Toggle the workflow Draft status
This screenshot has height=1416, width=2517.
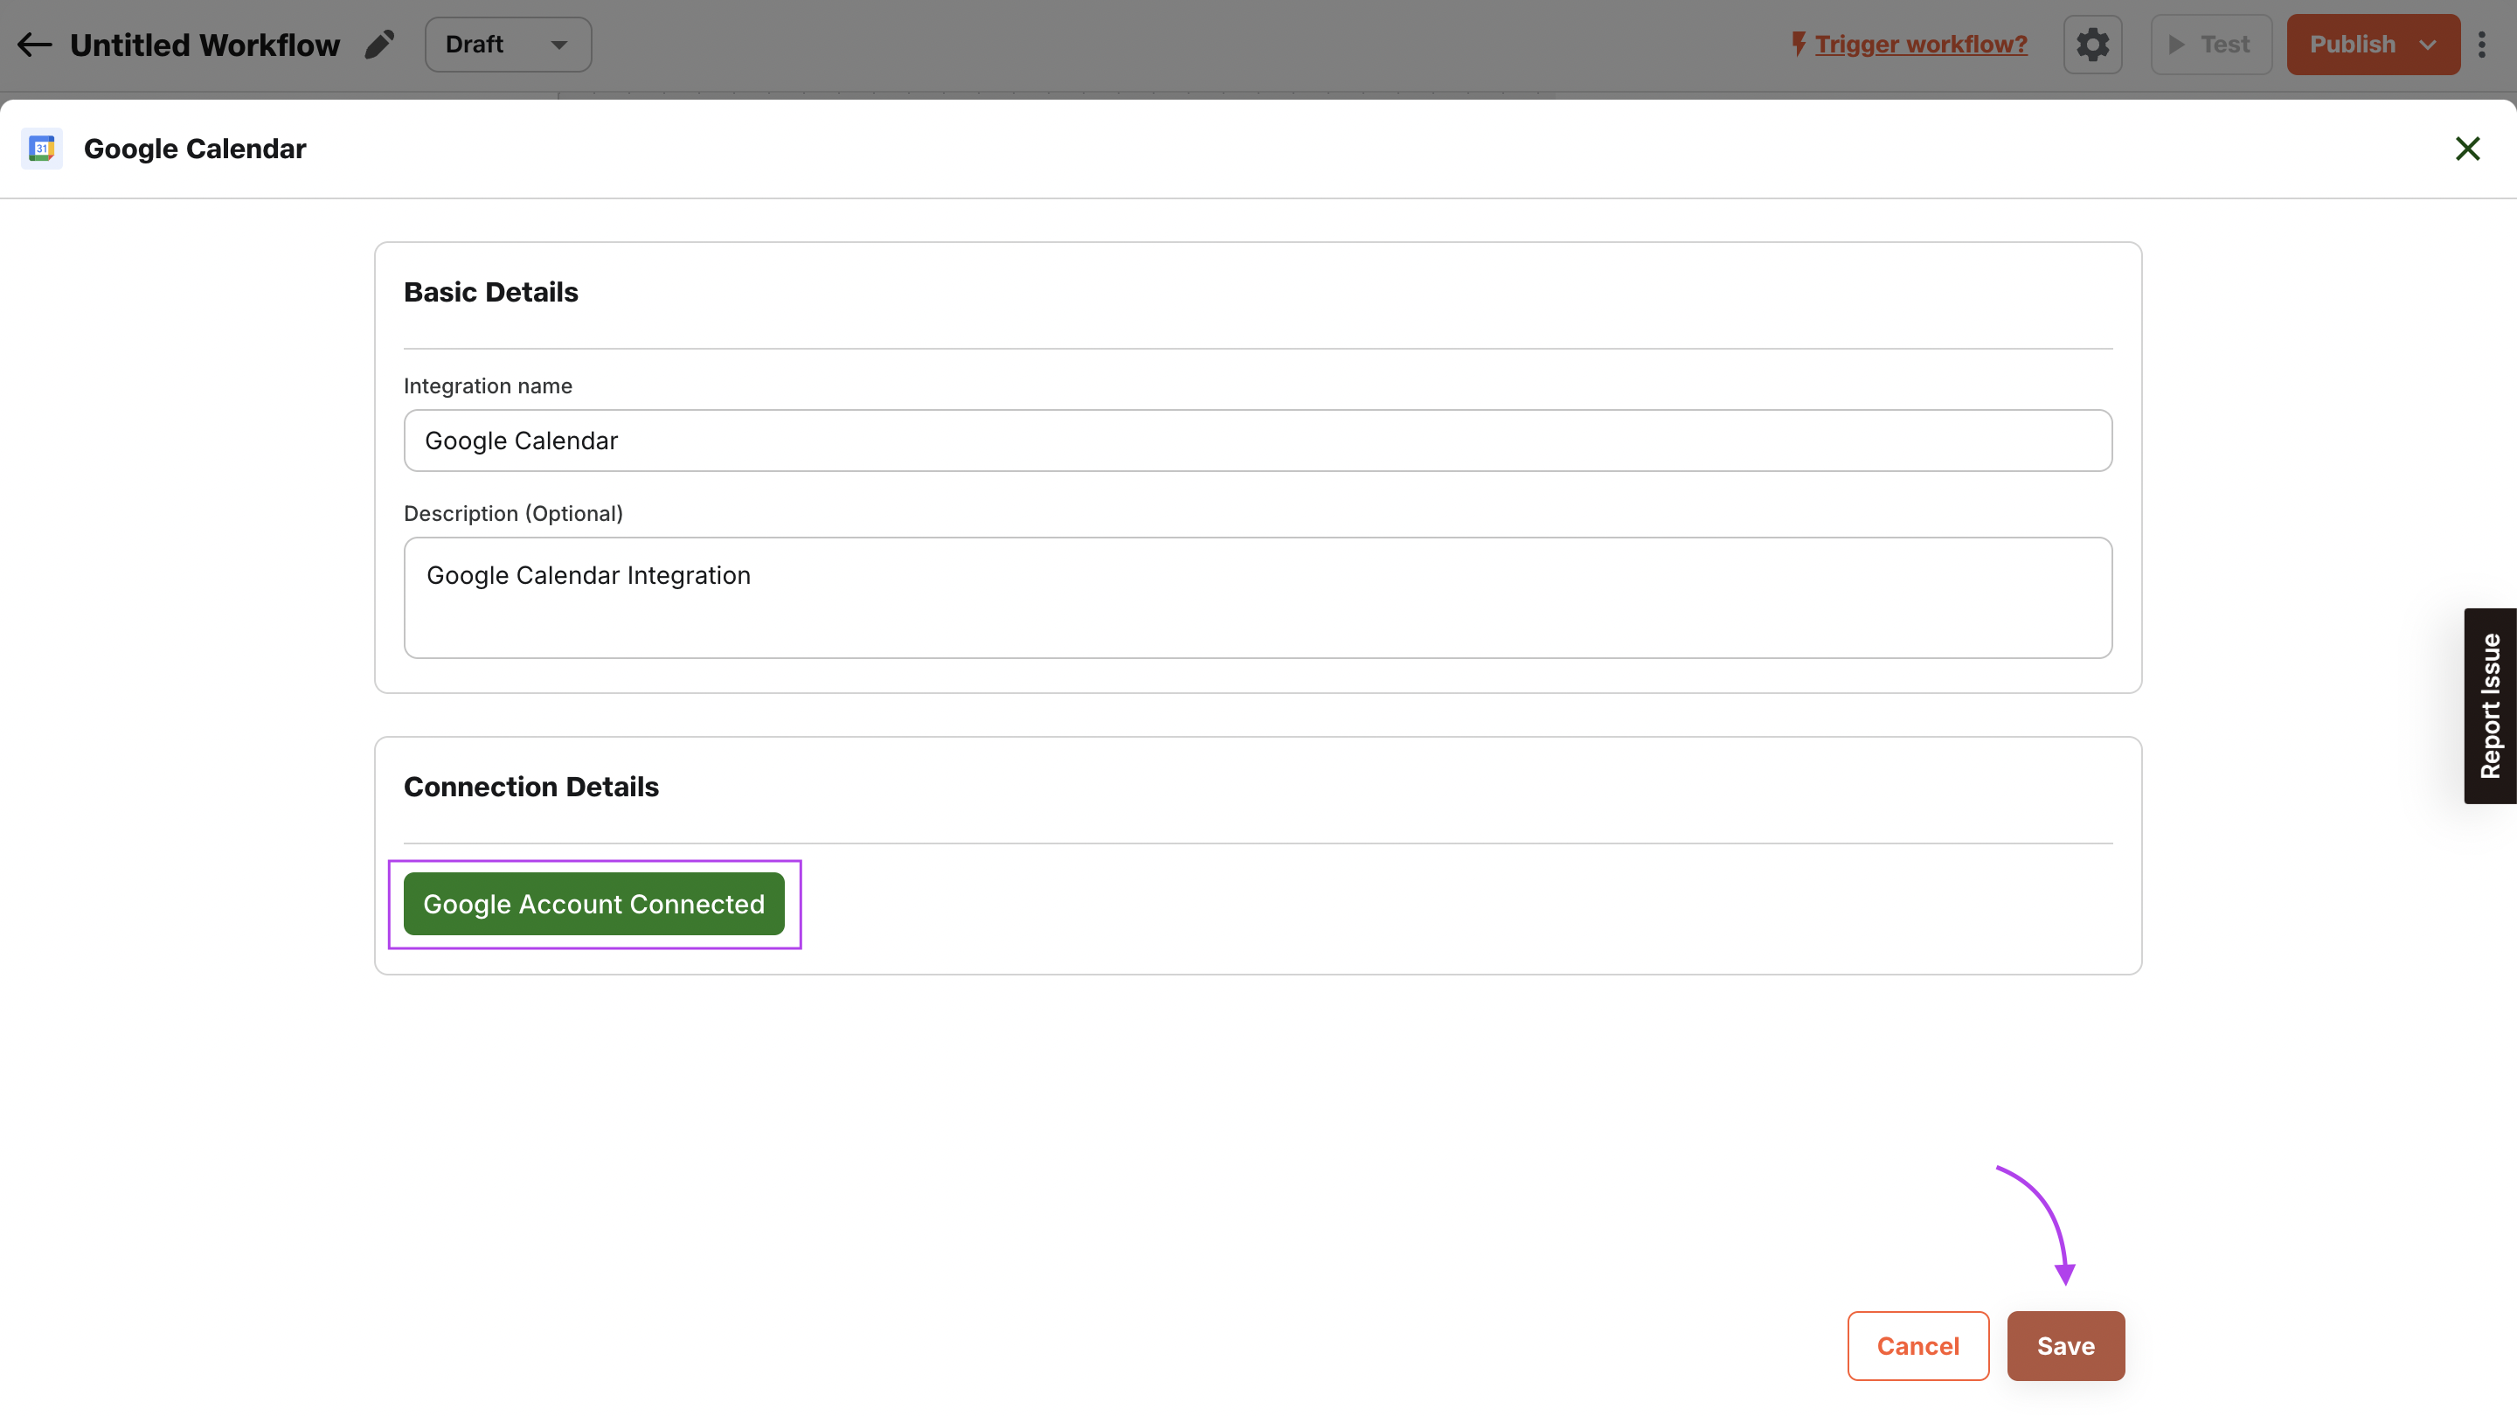coord(509,43)
